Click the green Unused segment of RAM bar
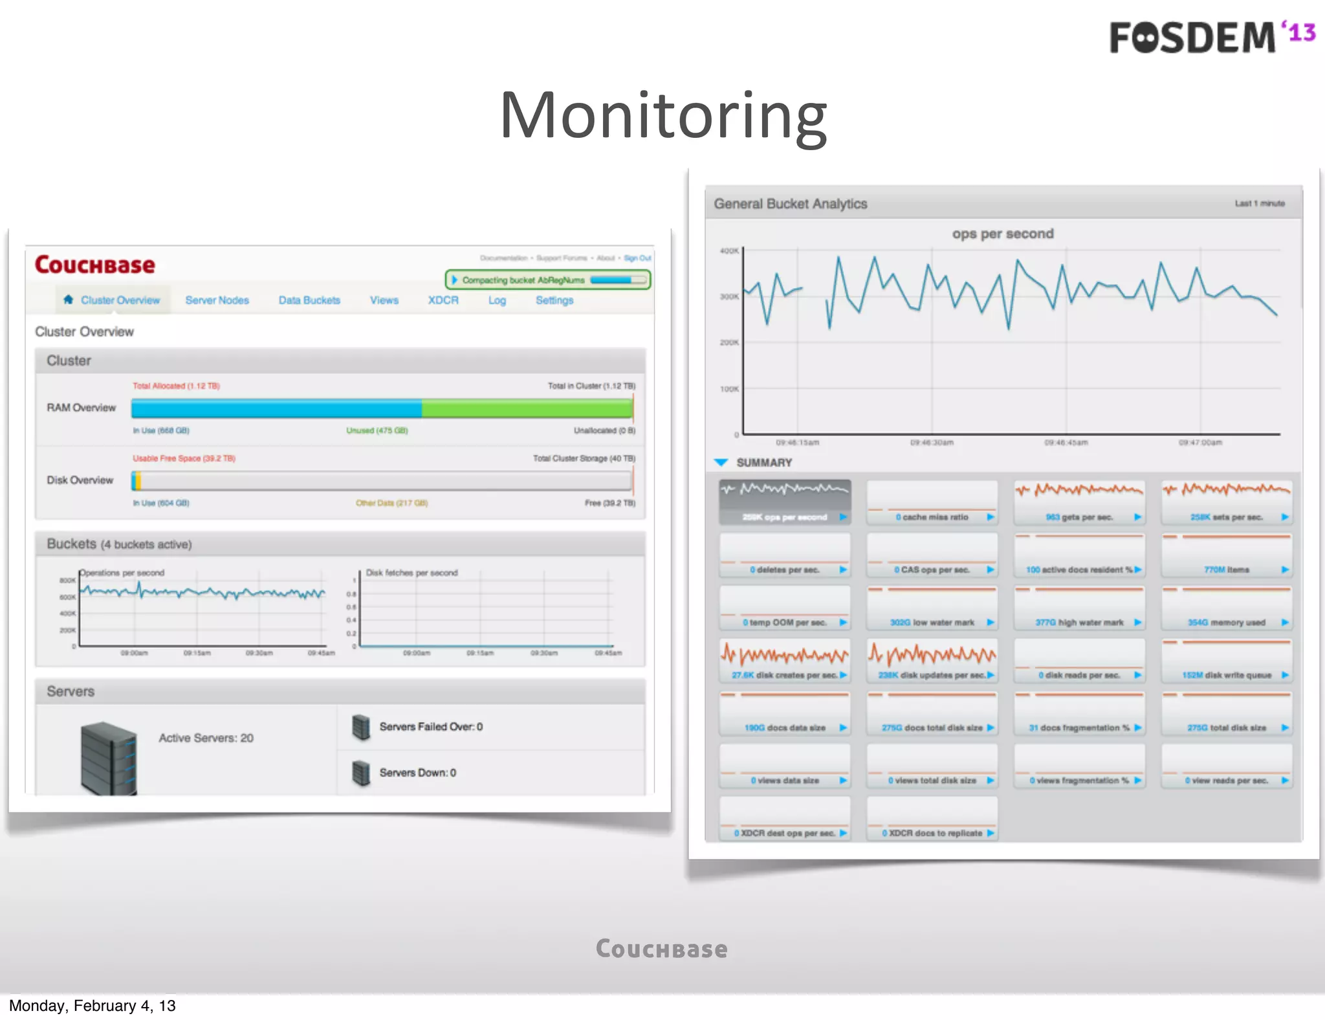The image size is (1325, 1020). [527, 408]
